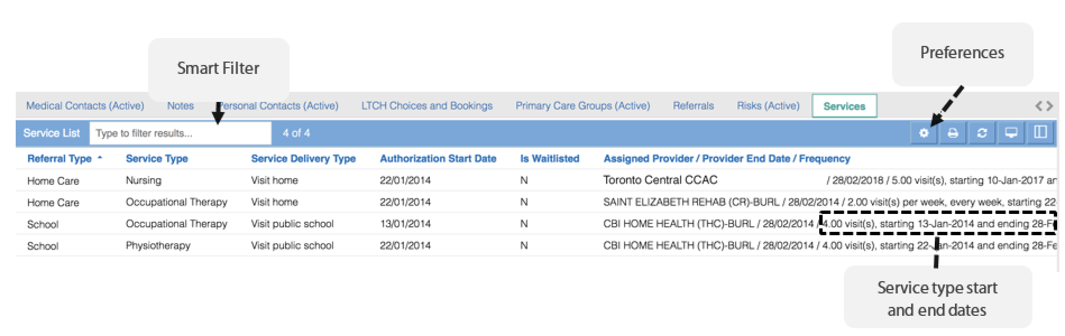Select the LTCH Choices and Bookings tab
The image size is (1065, 336).
pos(427,106)
